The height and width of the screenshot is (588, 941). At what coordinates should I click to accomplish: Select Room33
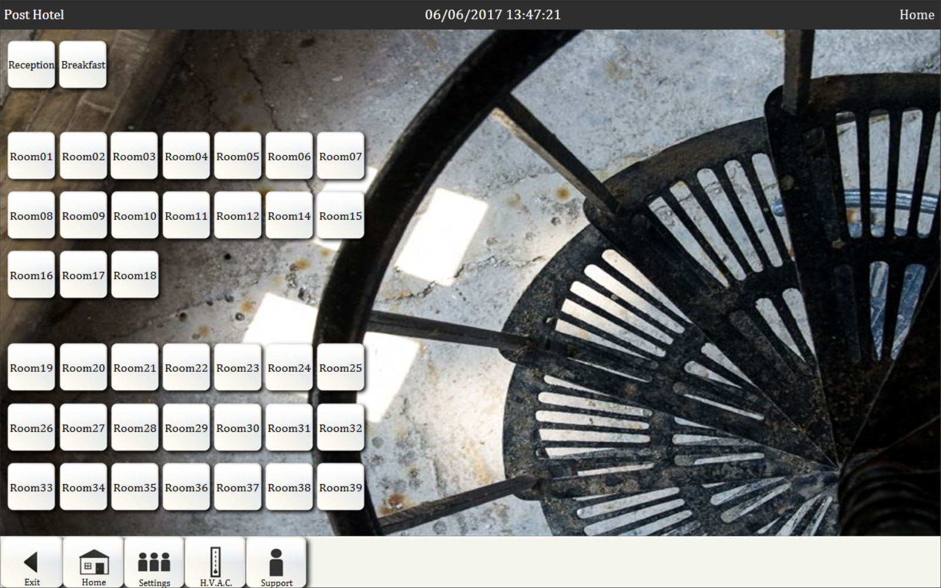(x=31, y=487)
